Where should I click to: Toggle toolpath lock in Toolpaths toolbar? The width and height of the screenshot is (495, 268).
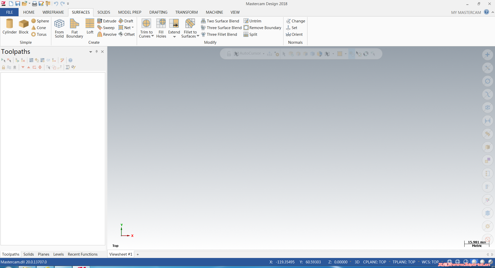(3, 67)
